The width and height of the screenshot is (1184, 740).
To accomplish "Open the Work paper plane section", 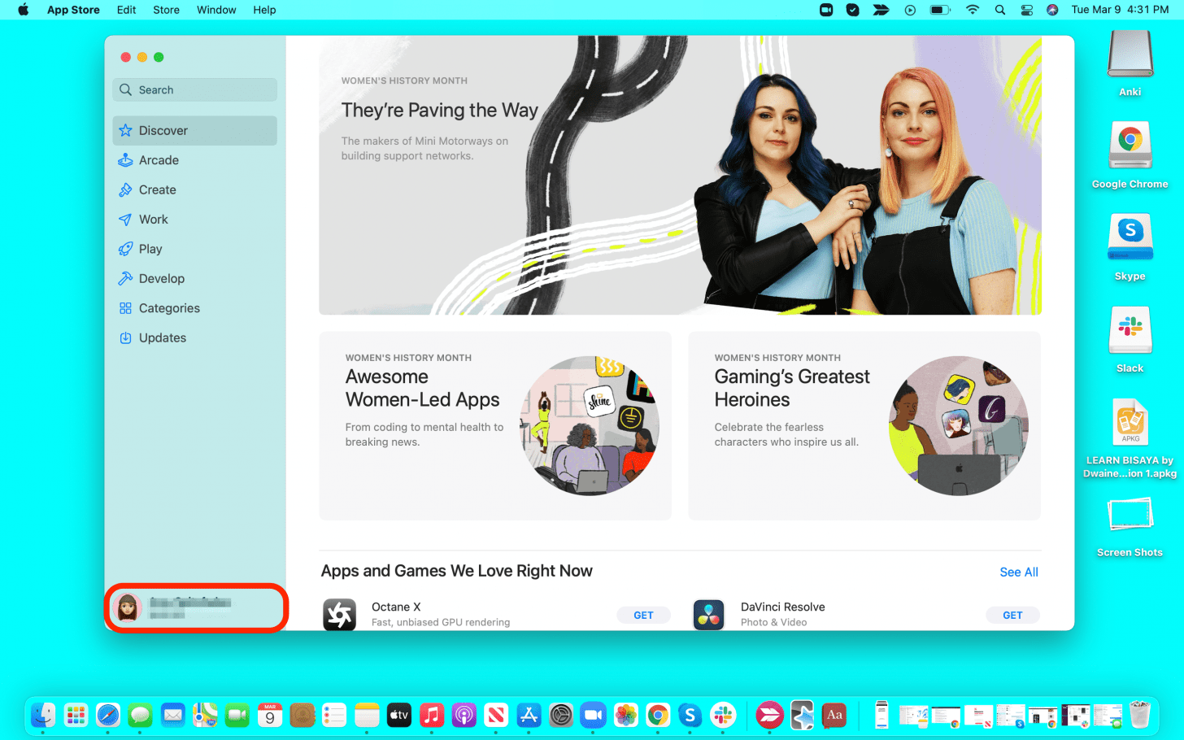I will tap(153, 220).
